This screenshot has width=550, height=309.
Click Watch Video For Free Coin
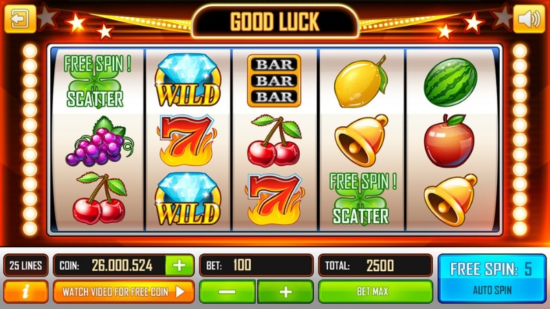click(x=124, y=291)
